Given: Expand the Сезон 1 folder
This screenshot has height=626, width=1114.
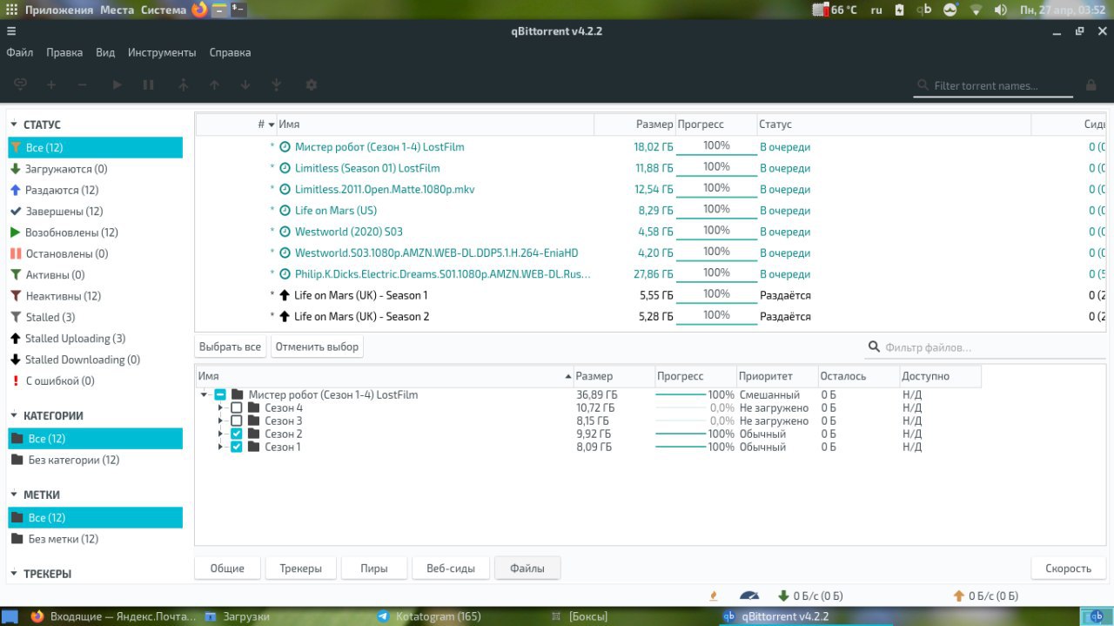Looking at the screenshot, I should point(221,447).
